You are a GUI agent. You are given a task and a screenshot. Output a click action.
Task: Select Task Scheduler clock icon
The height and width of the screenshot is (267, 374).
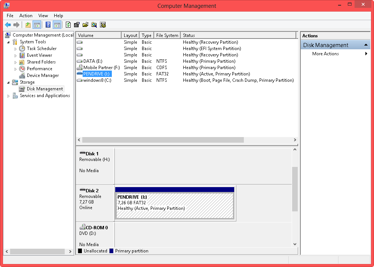click(x=22, y=49)
